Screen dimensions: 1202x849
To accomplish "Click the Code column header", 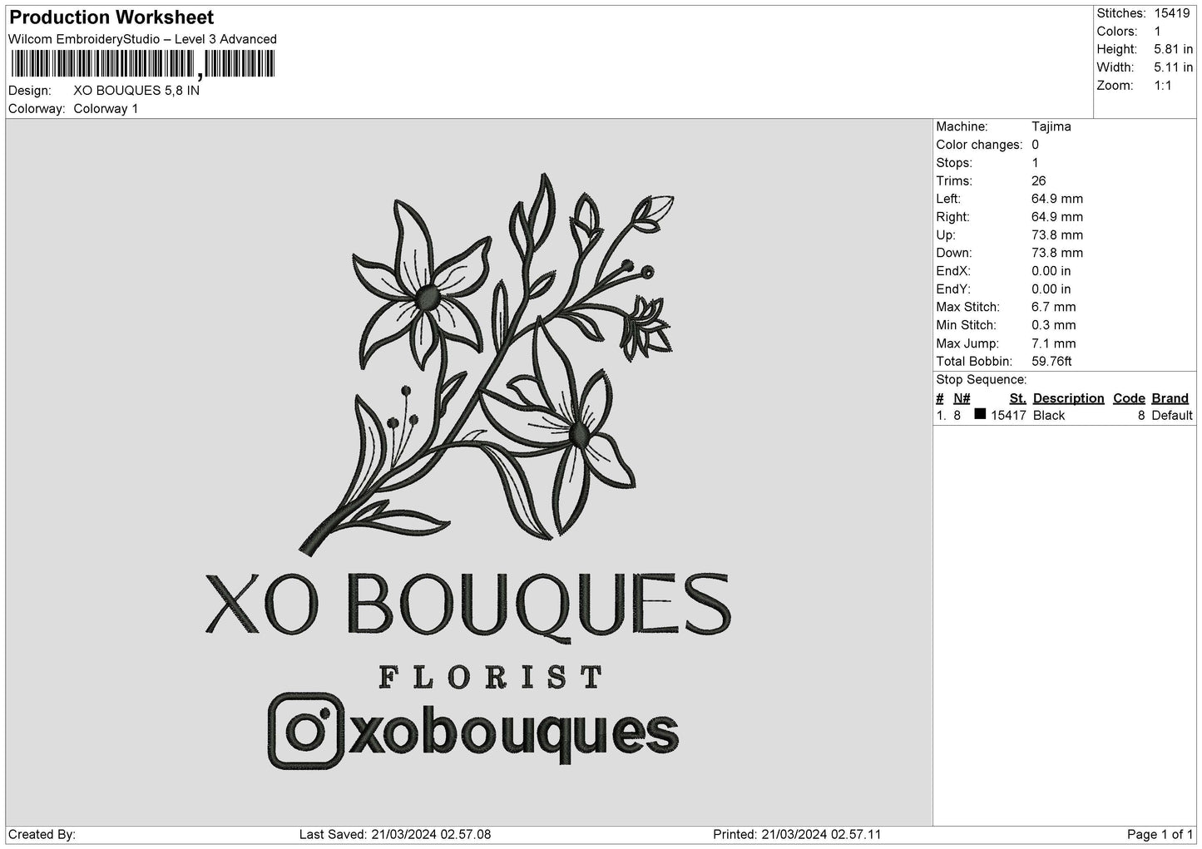I will point(1129,398).
